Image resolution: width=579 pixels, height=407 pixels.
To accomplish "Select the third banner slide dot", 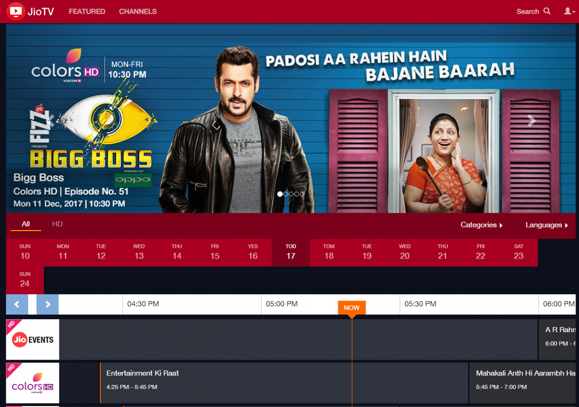I will point(291,194).
